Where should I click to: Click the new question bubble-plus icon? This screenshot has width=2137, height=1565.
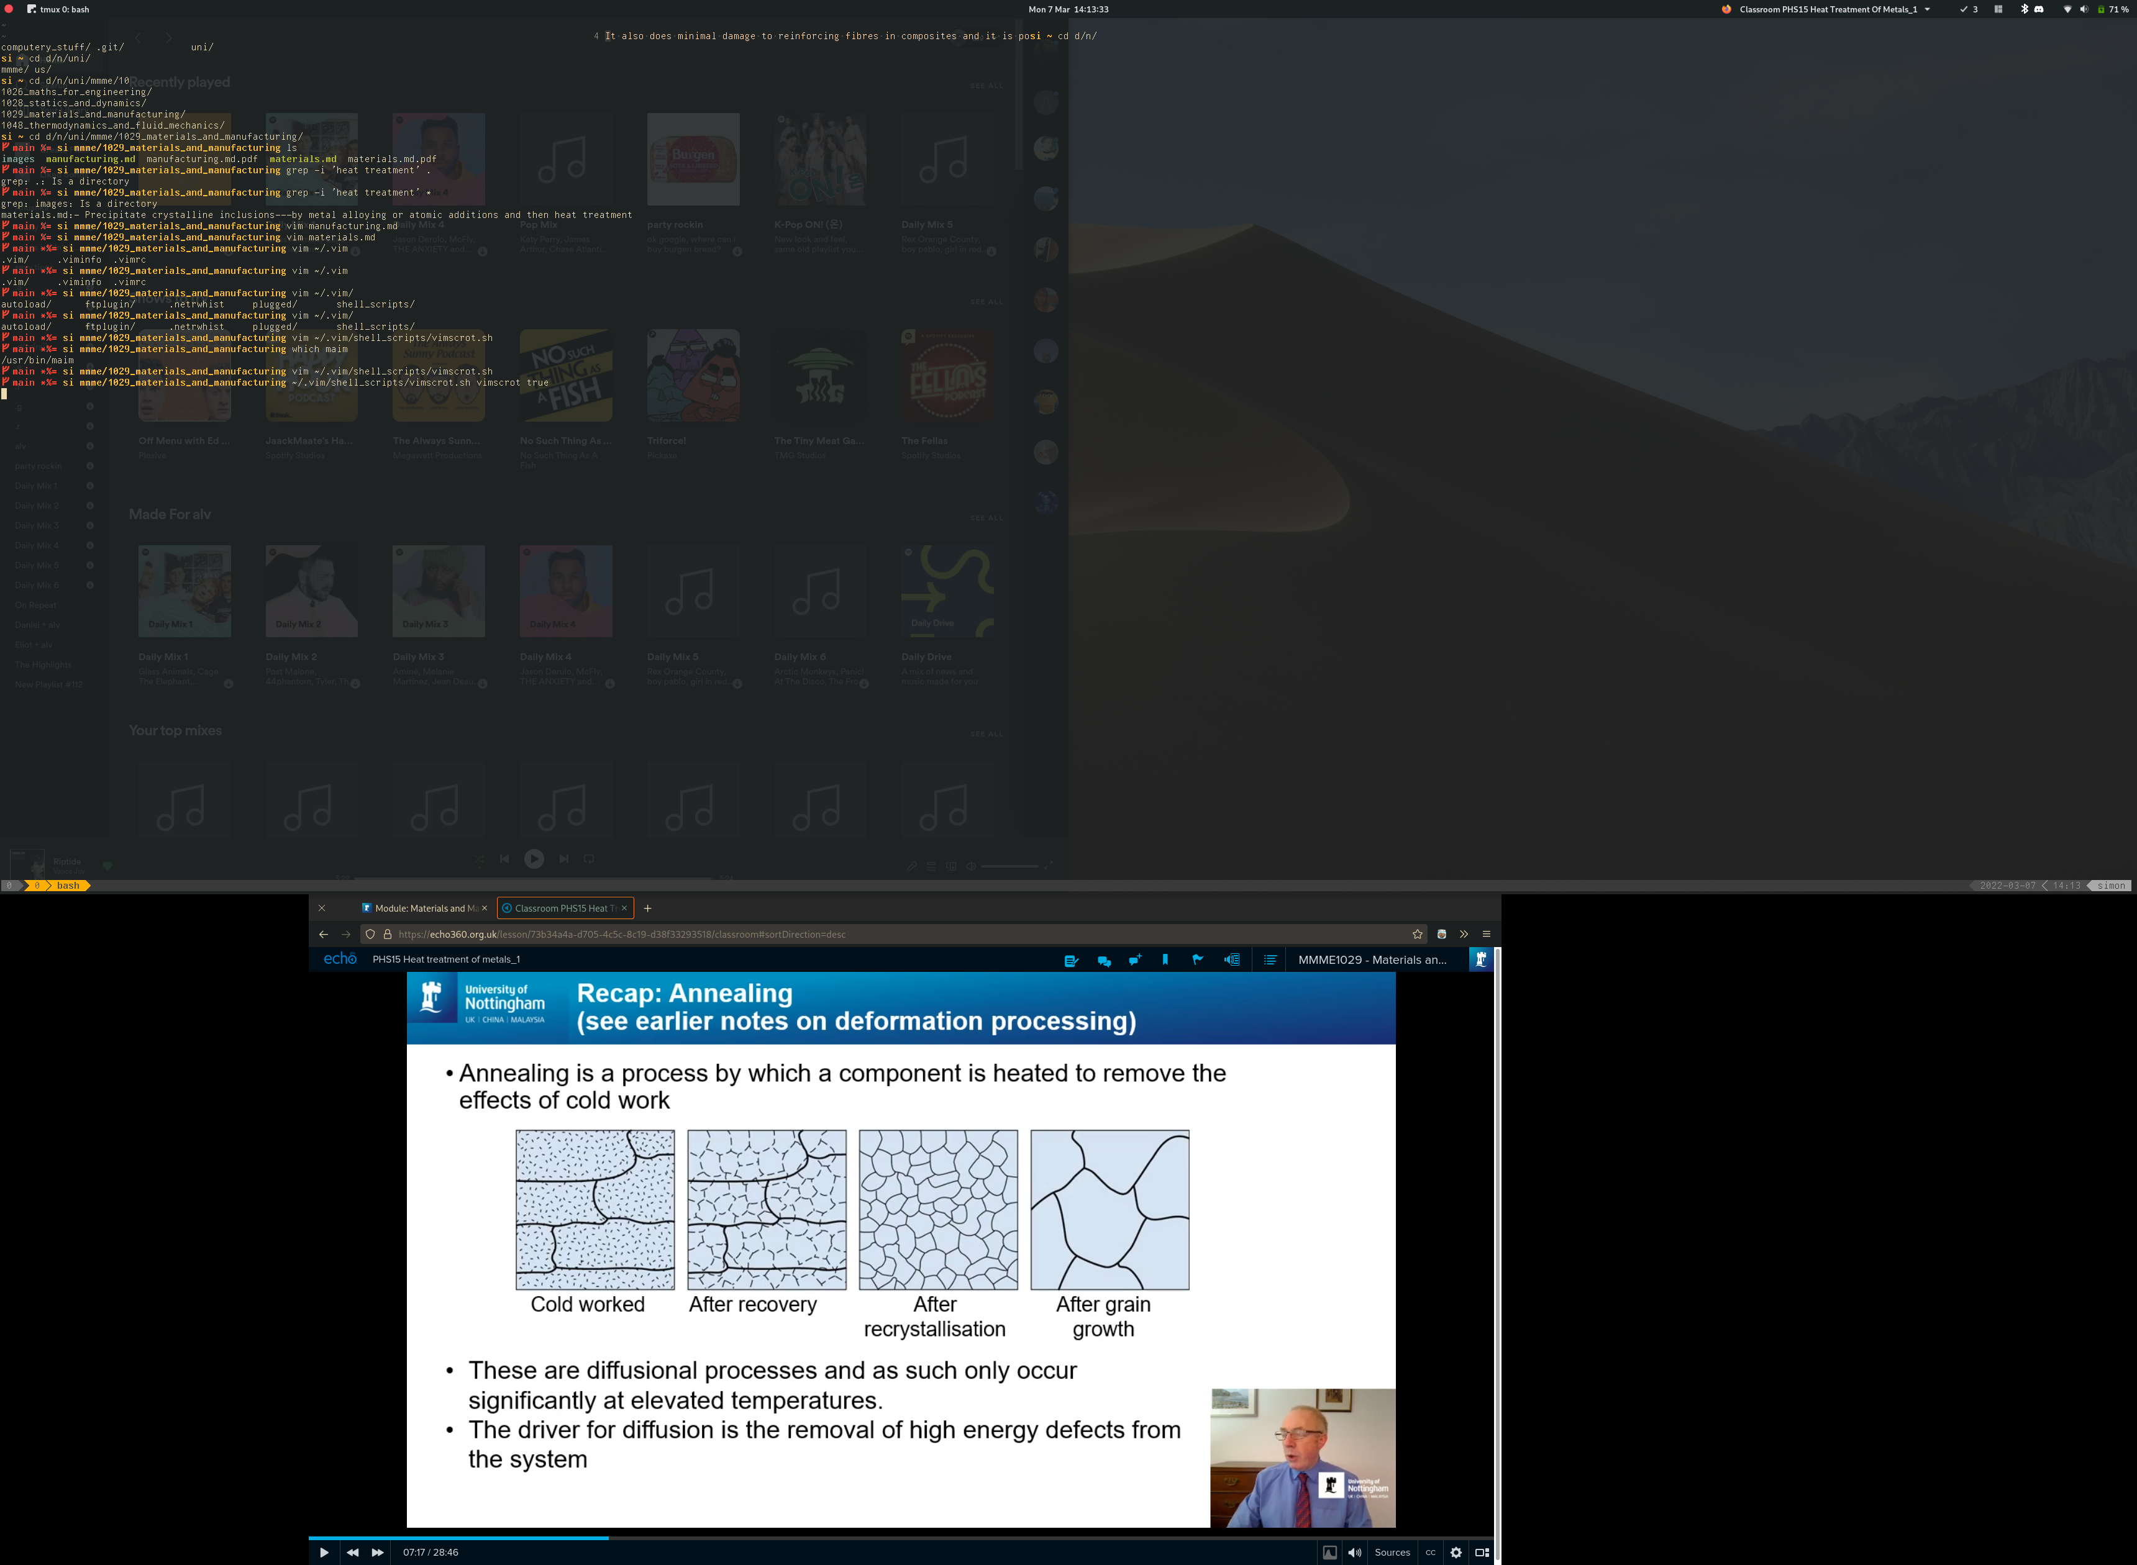point(1136,959)
